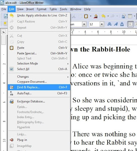Select the Clone Formatting paintbrush icon
Screen dimensions: 137x151
coord(96,16)
